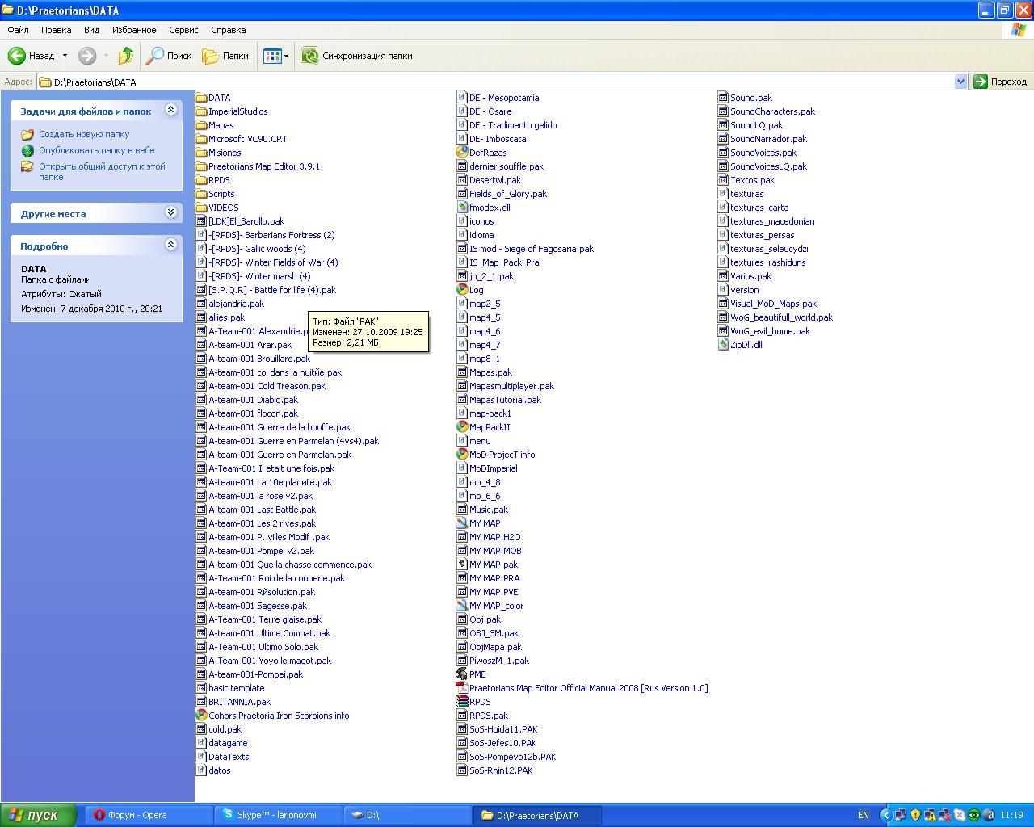Viewport: 1034px width, 827px height.
Task: Select the DefRazas file icon
Action: (x=462, y=153)
